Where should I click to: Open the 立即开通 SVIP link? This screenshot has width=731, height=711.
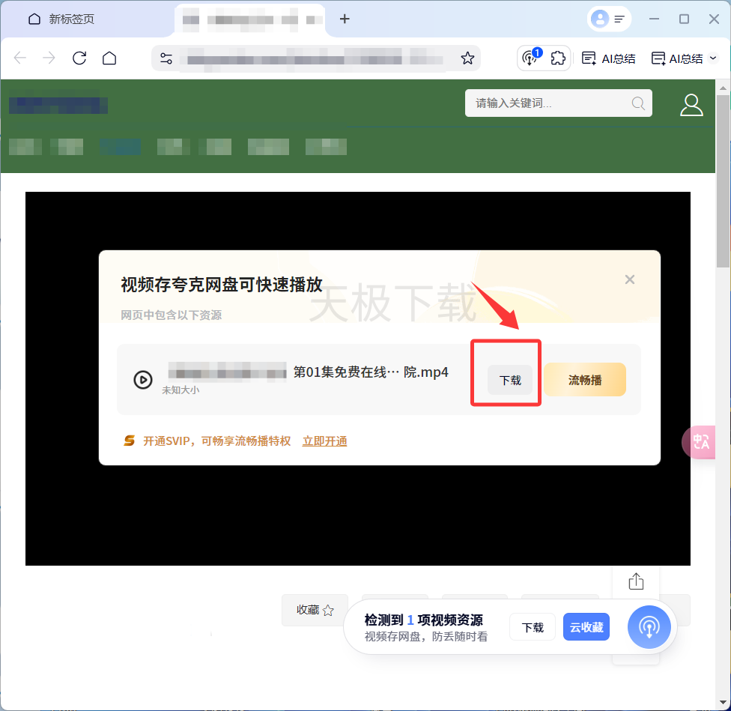coord(324,441)
